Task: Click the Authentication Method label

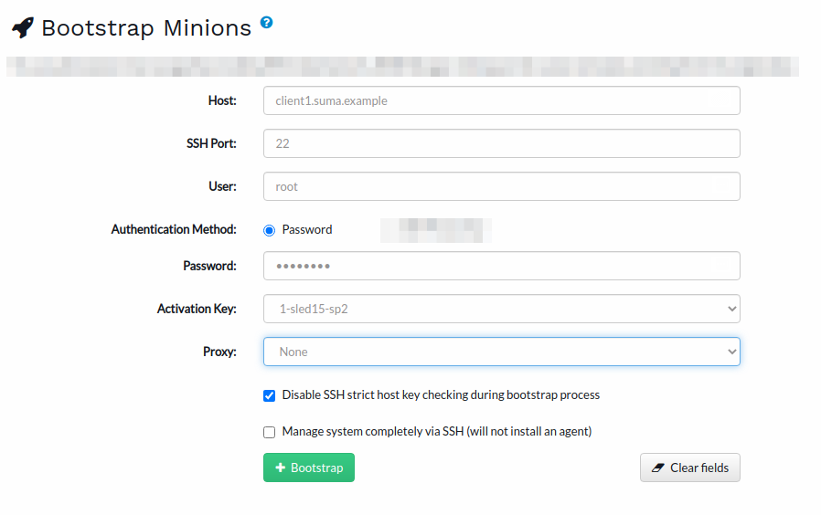Action: [174, 229]
